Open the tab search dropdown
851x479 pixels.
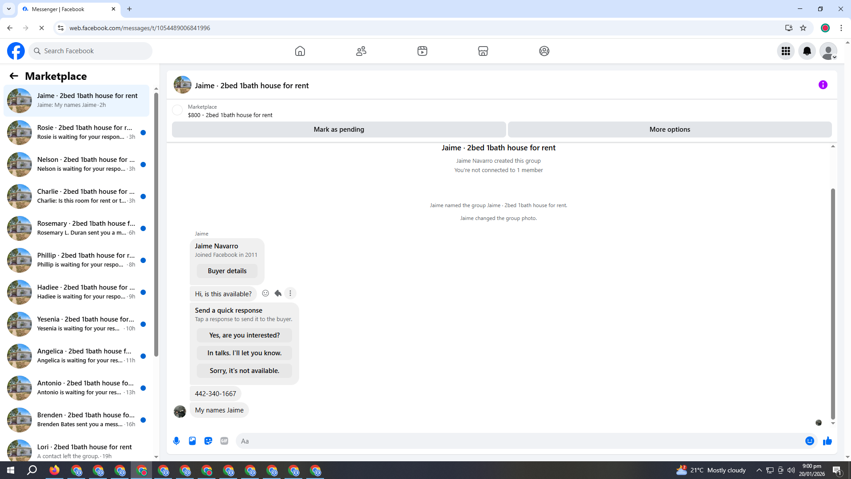click(x=9, y=9)
